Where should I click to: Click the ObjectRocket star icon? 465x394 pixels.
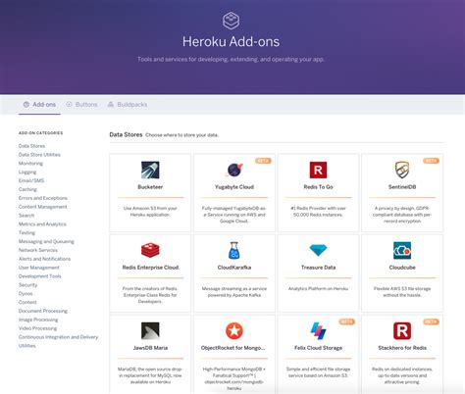tap(234, 330)
